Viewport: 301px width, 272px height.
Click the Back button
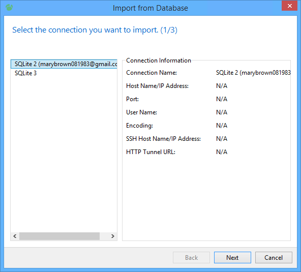(x=191, y=257)
